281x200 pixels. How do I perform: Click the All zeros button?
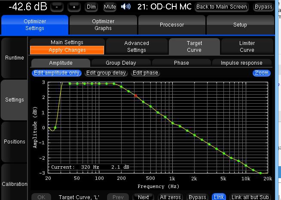point(170,197)
